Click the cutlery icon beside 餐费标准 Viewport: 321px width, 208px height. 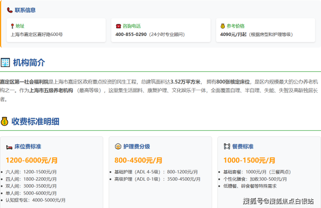click(x=226, y=146)
